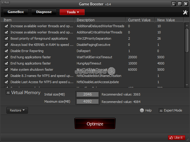The width and height of the screenshot is (190, 142).
Task: Sort by the Item column header
Action: click(37, 20)
